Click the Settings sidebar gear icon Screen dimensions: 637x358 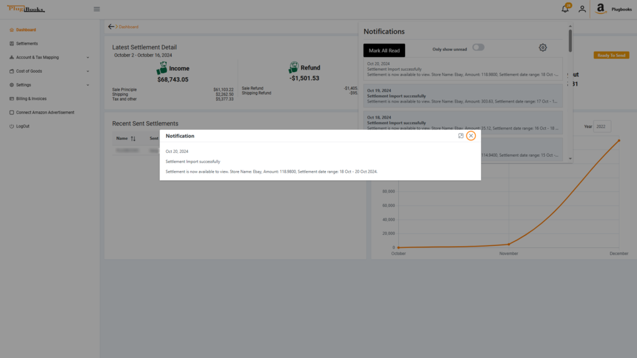[11, 85]
